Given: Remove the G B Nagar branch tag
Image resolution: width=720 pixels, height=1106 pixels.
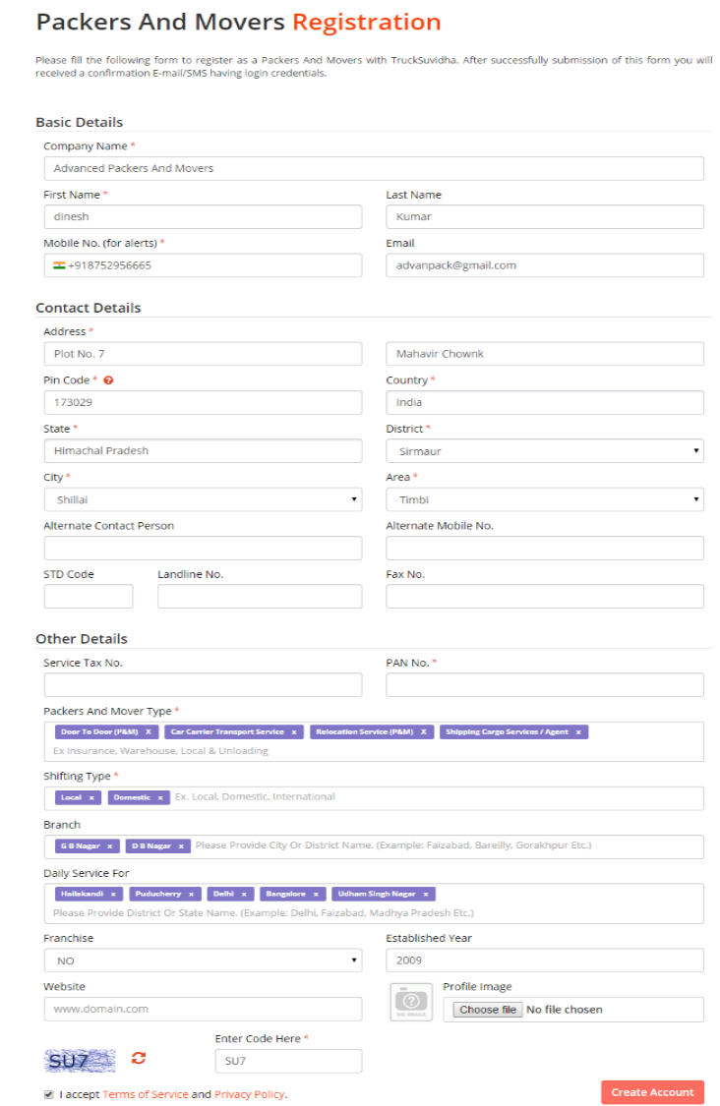Looking at the screenshot, I should point(110,846).
